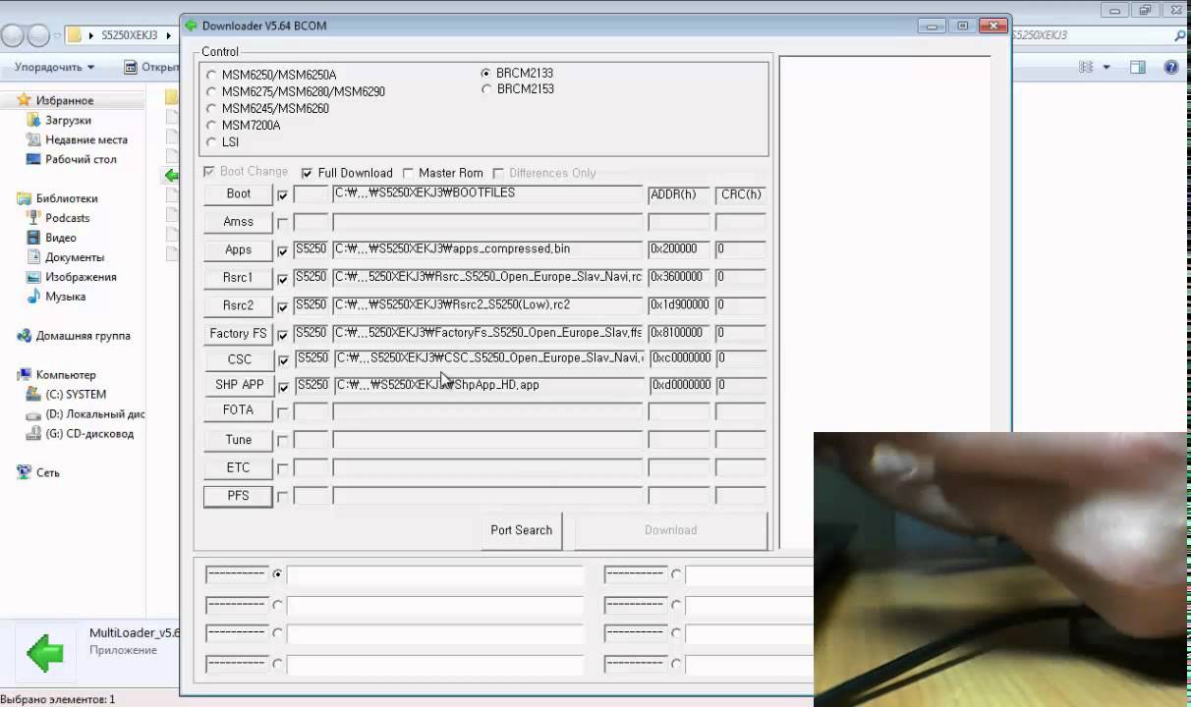Click the Rsrc2 file button

[x=238, y=304]
